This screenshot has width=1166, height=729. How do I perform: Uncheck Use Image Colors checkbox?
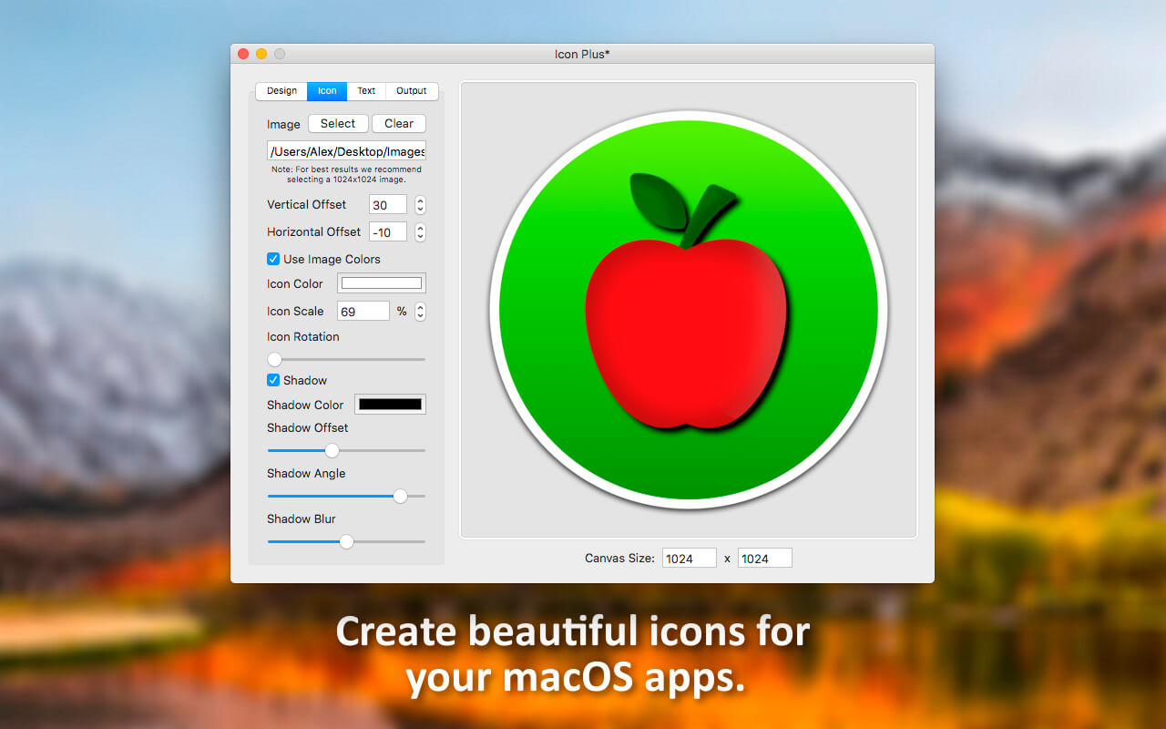point(273,259)
